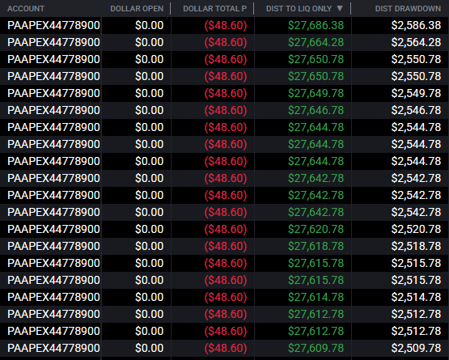Click the $0.00 dollar open in $27,664.28 row
Image resolution: width=449 pixels, height=360 pixels.
(x=149, y=42)
